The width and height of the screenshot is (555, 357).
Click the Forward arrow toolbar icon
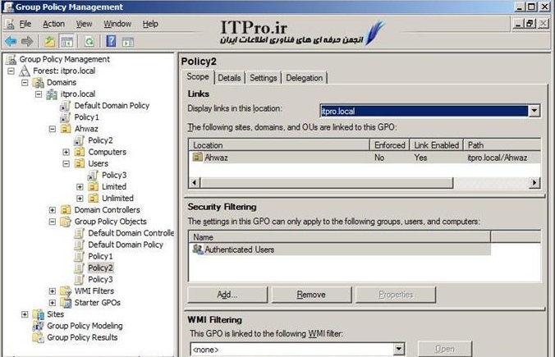click(x=25, y=40)
